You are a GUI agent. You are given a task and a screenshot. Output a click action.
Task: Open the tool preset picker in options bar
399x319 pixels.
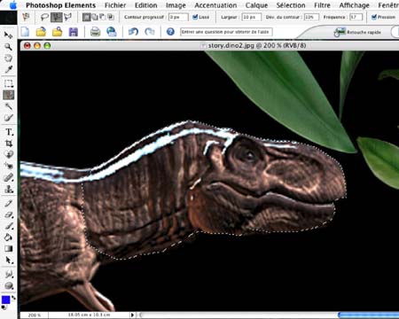26,17
